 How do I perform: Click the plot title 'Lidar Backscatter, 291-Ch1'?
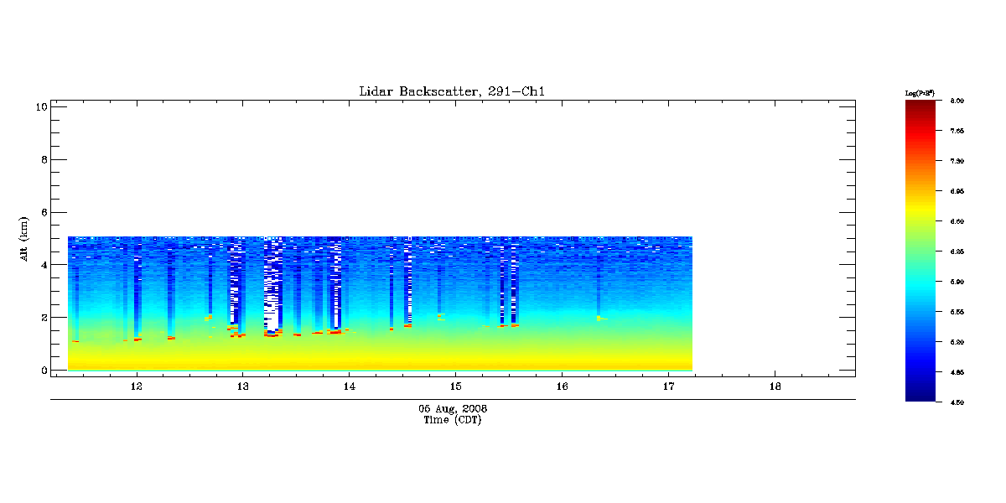[452, 91]
